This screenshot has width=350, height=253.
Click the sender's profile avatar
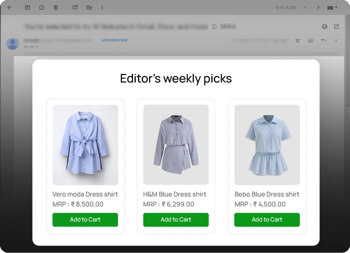point(12,43)
